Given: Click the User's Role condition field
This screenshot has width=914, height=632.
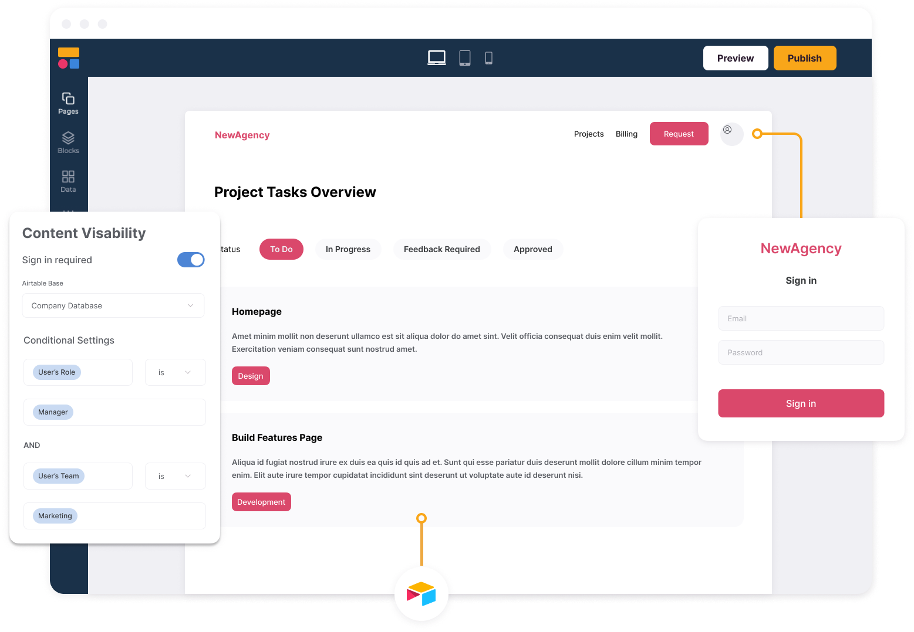Looking at the screenshot, I should pos(78,372).
